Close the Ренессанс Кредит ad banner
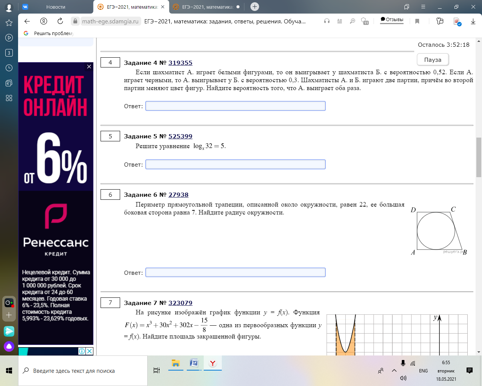Screen dimensions: 482x386 click(89, 67)
